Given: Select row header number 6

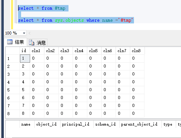Looking at the screenshot, I should (13, 98).
